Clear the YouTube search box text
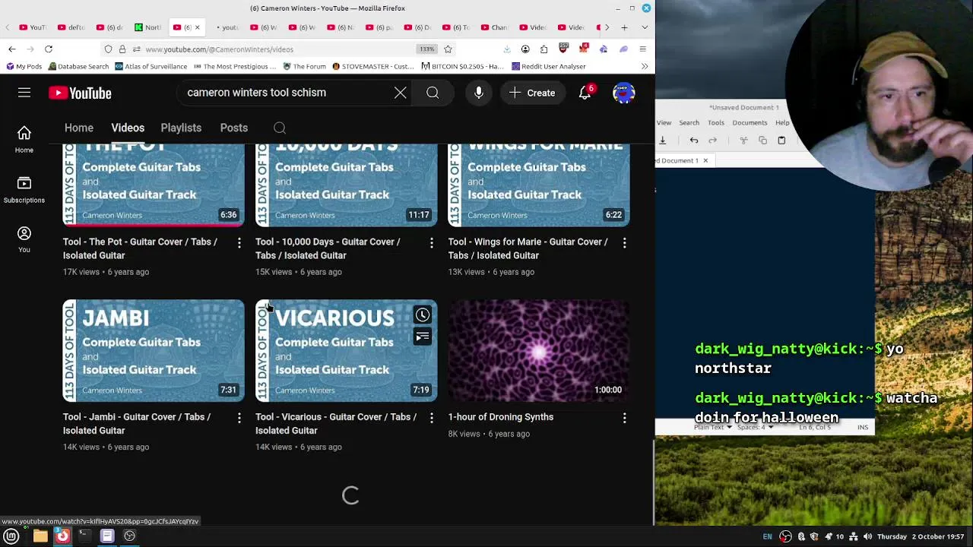This screenshot has height=547, width=973. click(400, 93)
